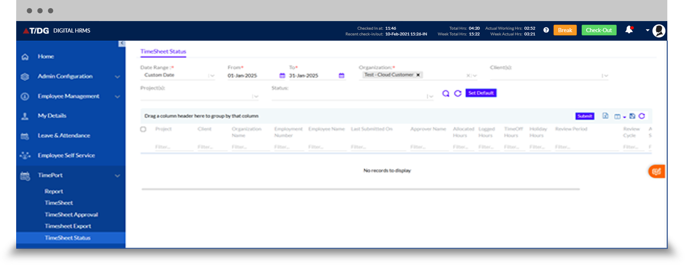Screen dimensions: 685x265
Task: Click the TimePort sidebar icon
Action: pyautogui.click(x=25, y=175)
